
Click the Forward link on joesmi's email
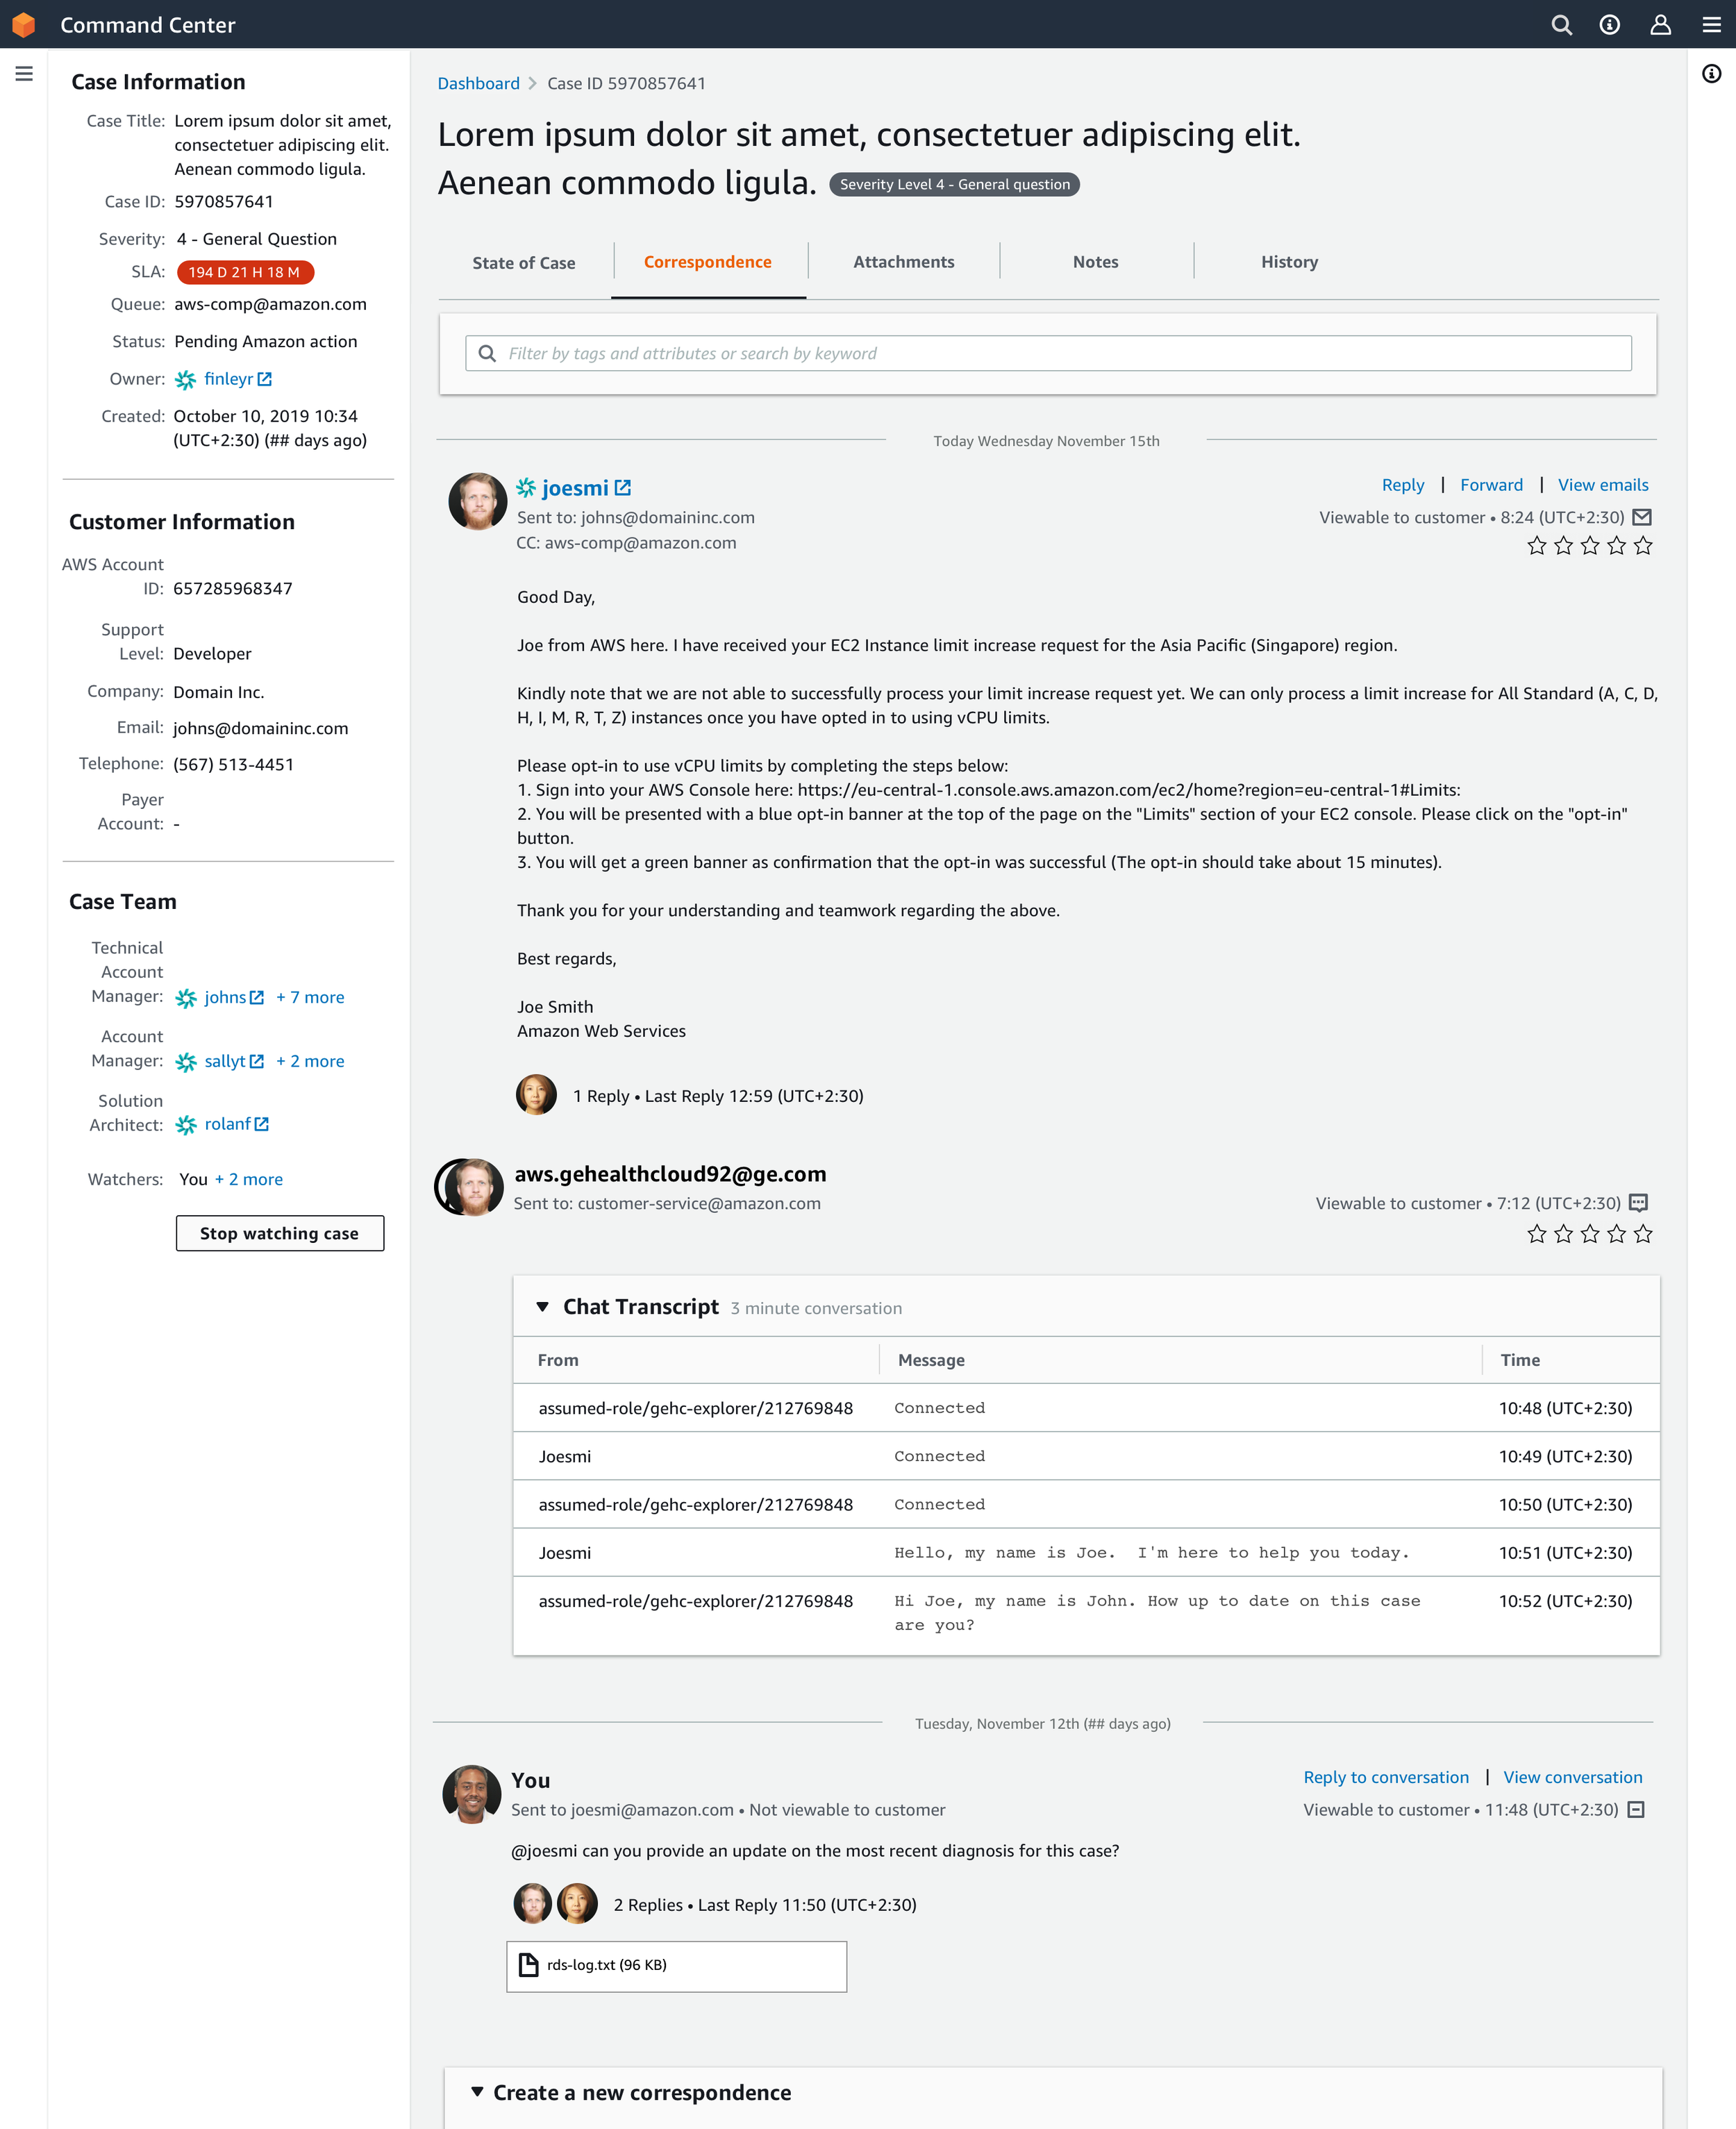tap(1491, 485)
